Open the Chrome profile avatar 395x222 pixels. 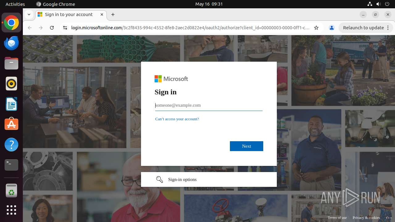tap(332, 28)
